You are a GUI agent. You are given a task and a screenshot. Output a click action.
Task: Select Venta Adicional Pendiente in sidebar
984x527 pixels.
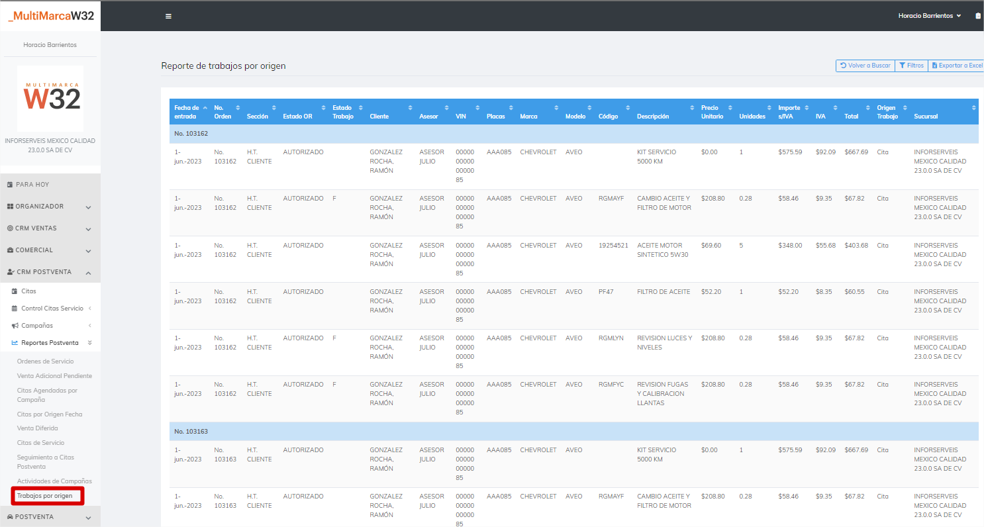pyautogui.click(x=54, y=376)
